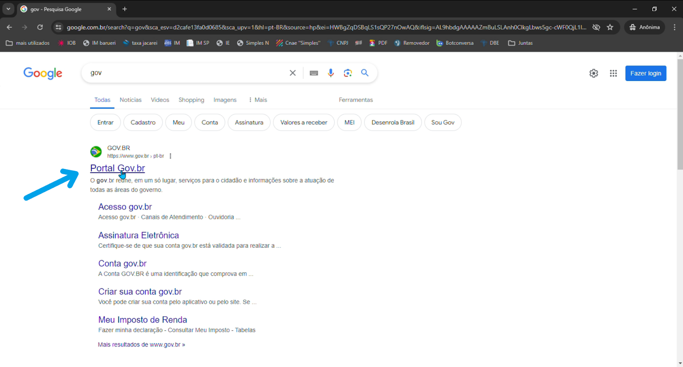Open the PDF bookmark

(x=378, y=43)
